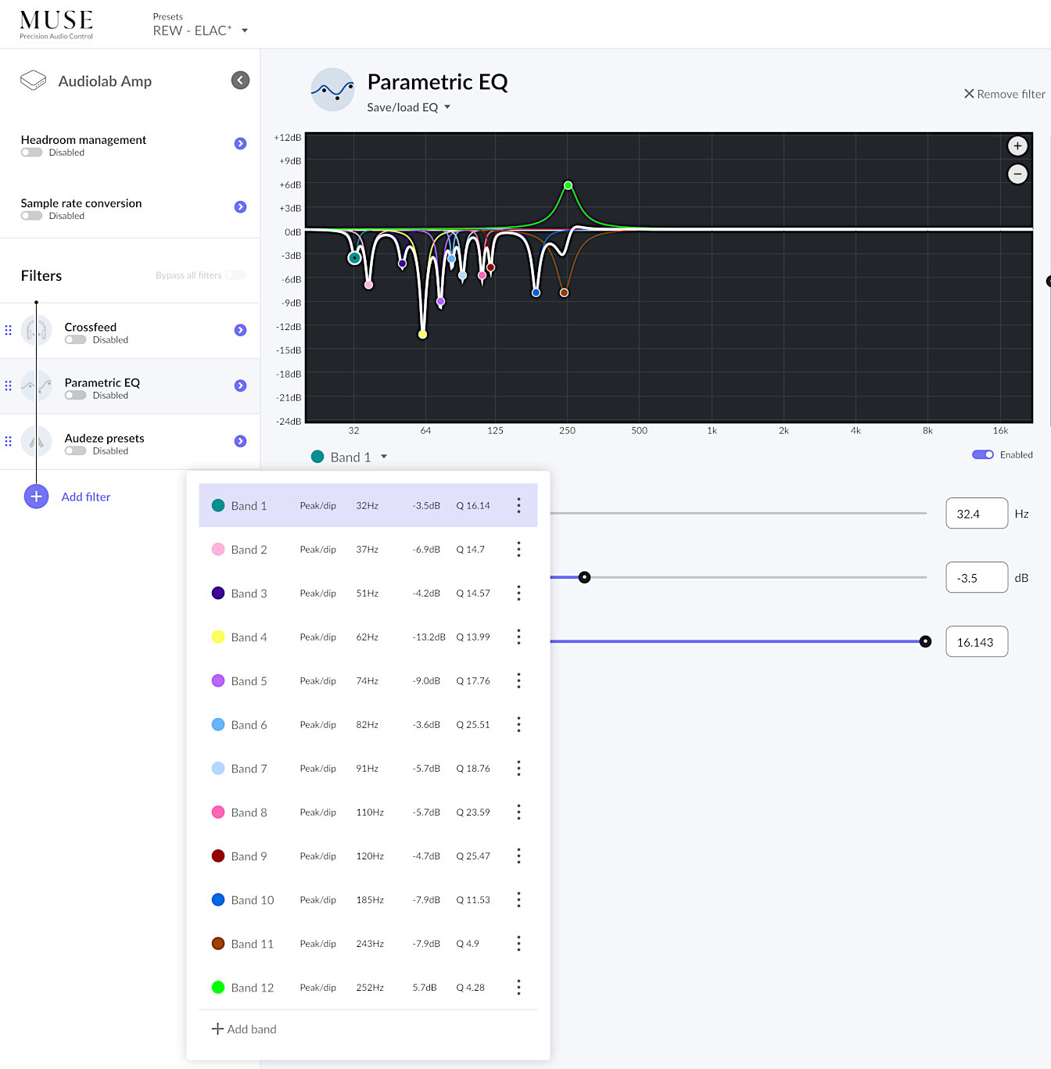Viewport: 1051px width, 1069px height.
Task: Click the Remove filter button
Action: pyautogui.click(x=1004, y=94)
